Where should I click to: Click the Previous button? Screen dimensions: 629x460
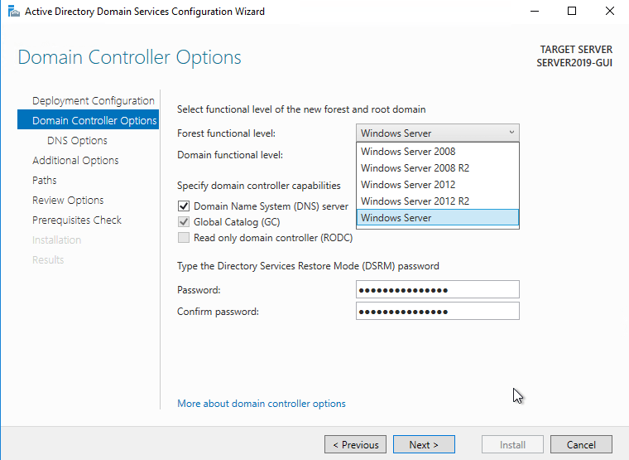point(355,444)
